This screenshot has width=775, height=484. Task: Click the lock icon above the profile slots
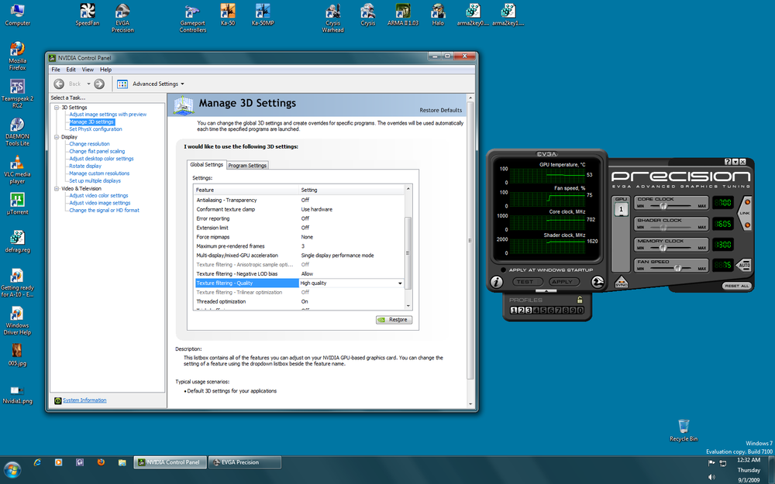tap(580, 300)
